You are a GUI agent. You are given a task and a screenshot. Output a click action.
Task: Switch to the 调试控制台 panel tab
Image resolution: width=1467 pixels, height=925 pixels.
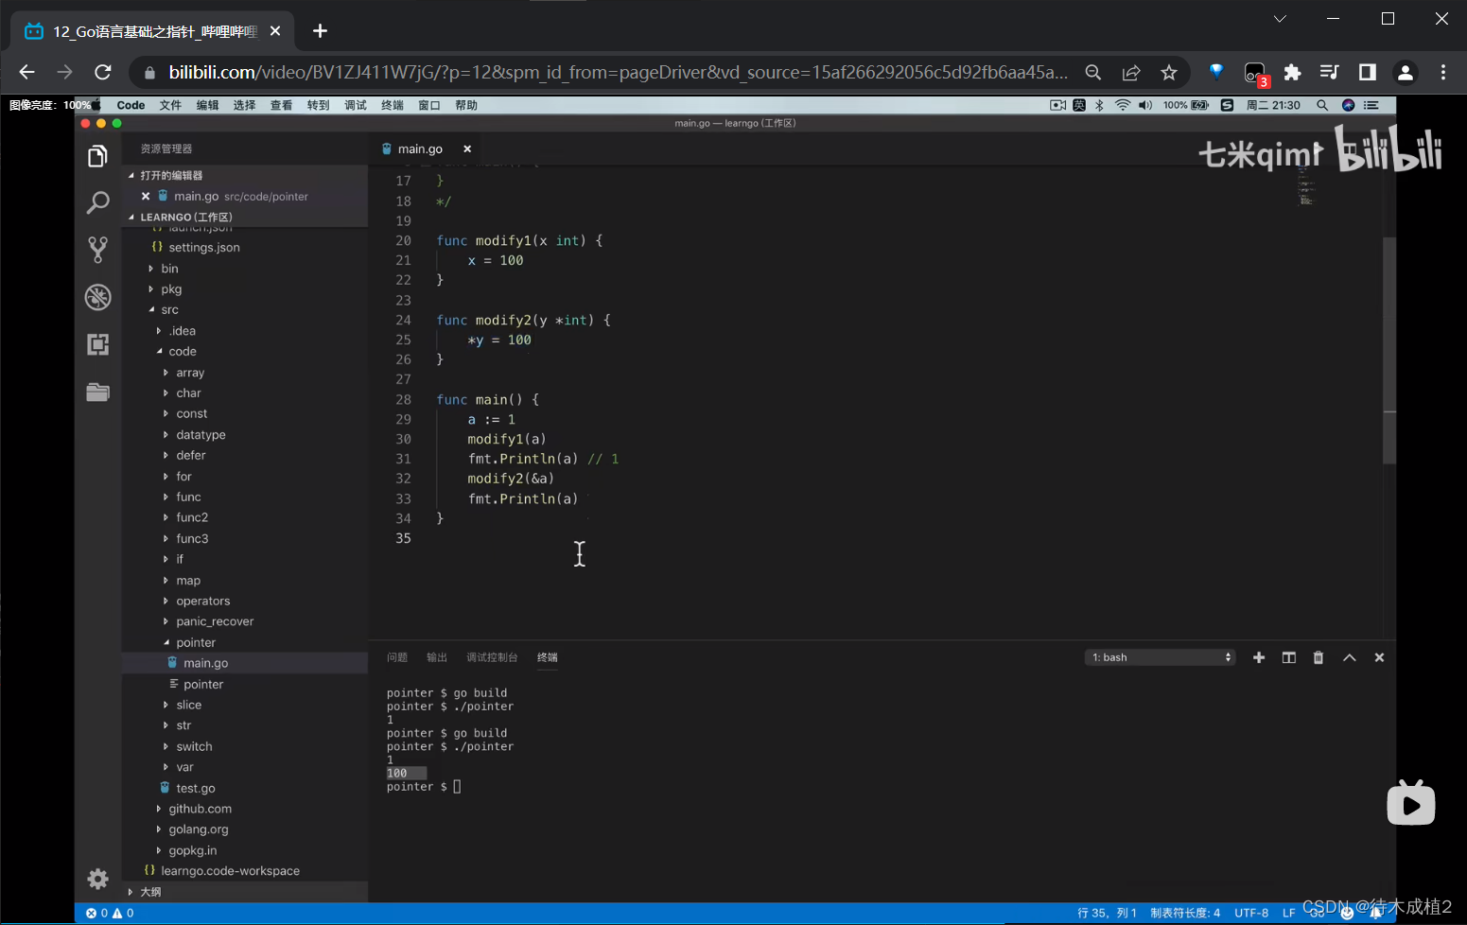click(492, 657)
